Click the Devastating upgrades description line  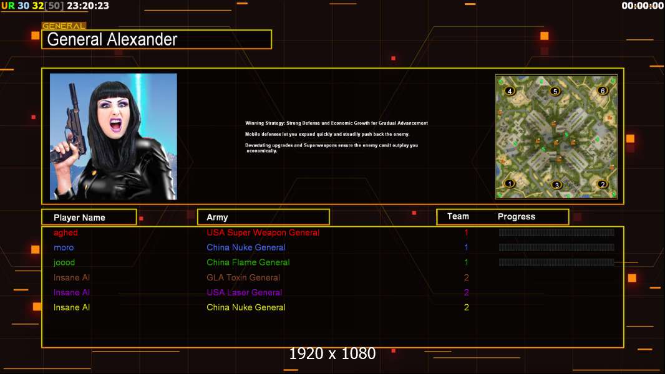pyautogui.click(x=332, y=148)
